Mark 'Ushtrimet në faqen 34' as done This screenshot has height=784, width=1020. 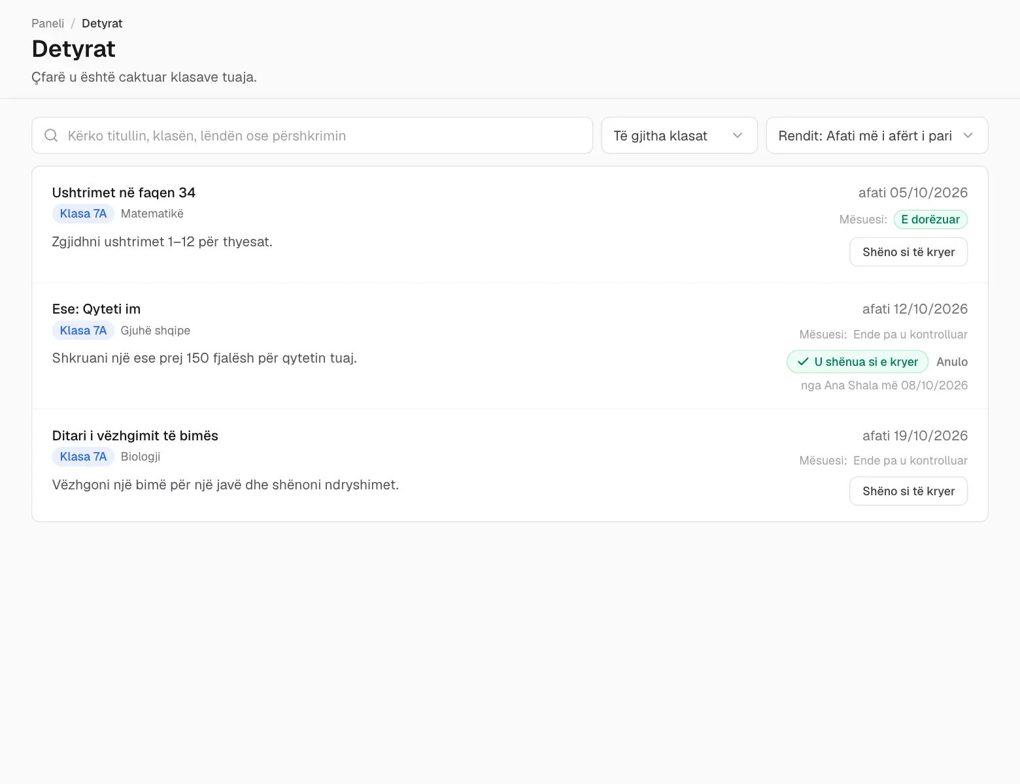908,252
